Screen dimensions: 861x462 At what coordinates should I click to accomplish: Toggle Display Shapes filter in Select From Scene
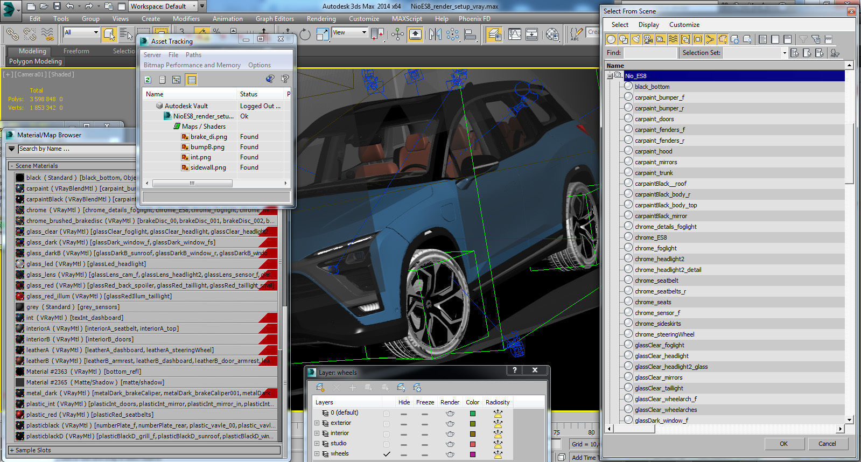(x=623, y=39)
